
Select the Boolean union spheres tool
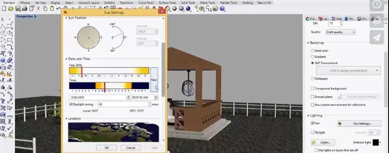pyautogui.click(x=10, y=60)
